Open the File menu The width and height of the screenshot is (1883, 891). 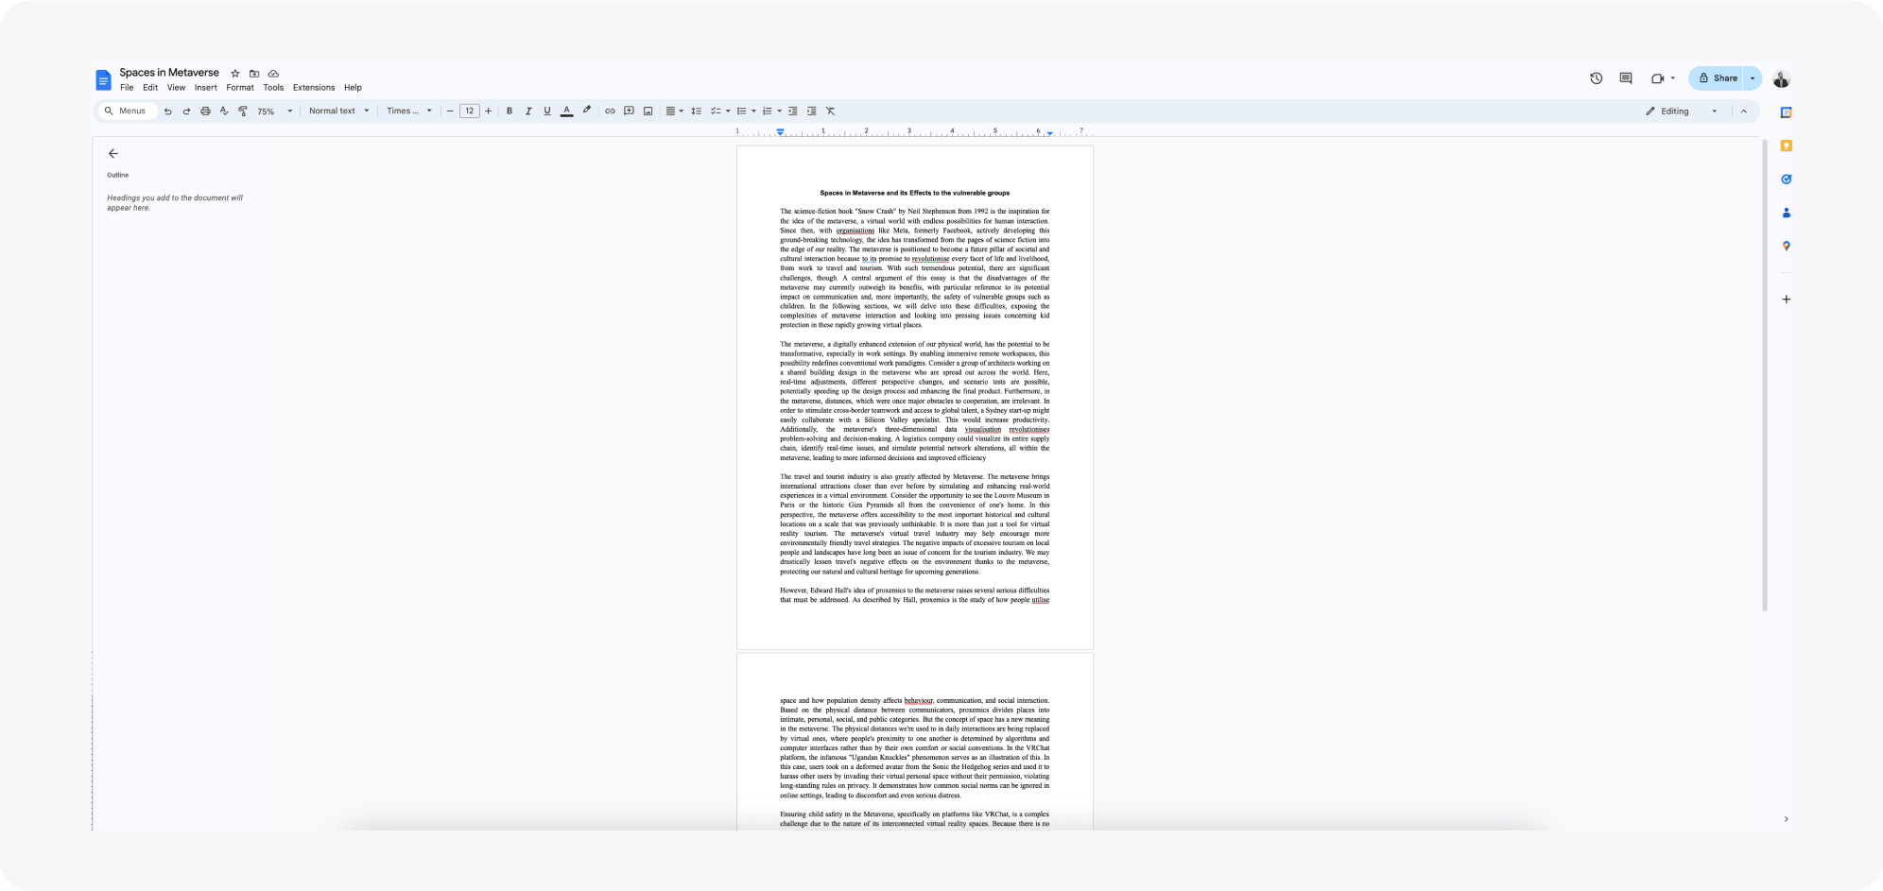[x=127, y=88]
